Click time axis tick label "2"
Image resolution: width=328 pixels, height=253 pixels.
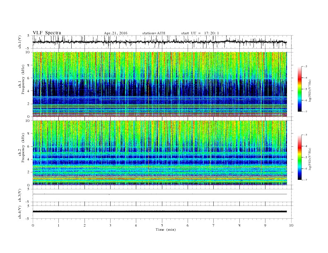point(84,225)
